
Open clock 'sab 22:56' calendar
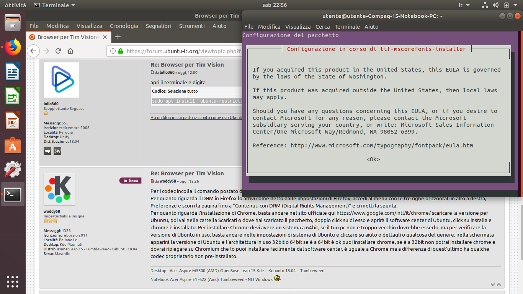click(275, 5)
